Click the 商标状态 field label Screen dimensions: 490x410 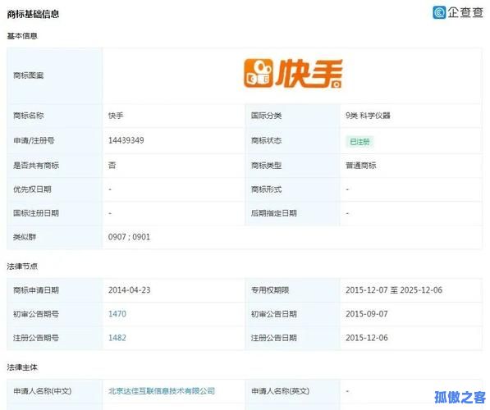coord(266,140)
